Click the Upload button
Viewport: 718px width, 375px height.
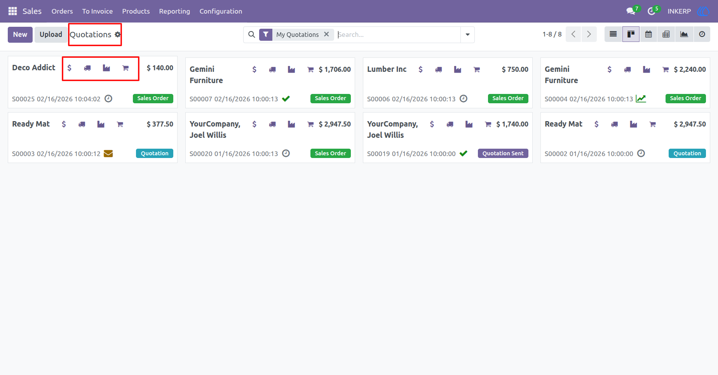tap(51, 35)
